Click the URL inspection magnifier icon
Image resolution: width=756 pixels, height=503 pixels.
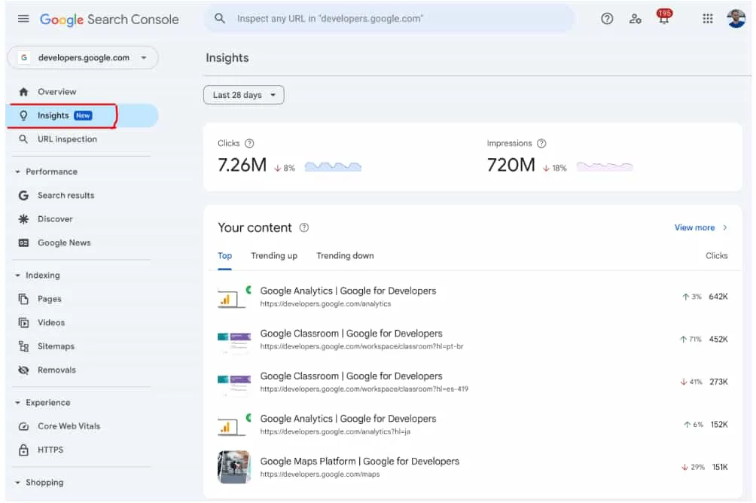(x=23, y=139)
